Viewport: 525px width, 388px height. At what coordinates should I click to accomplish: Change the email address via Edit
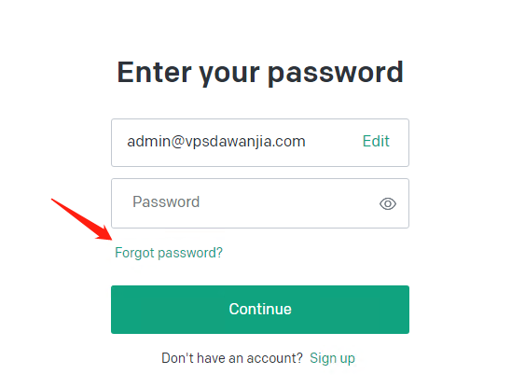(x=376, y=141)
